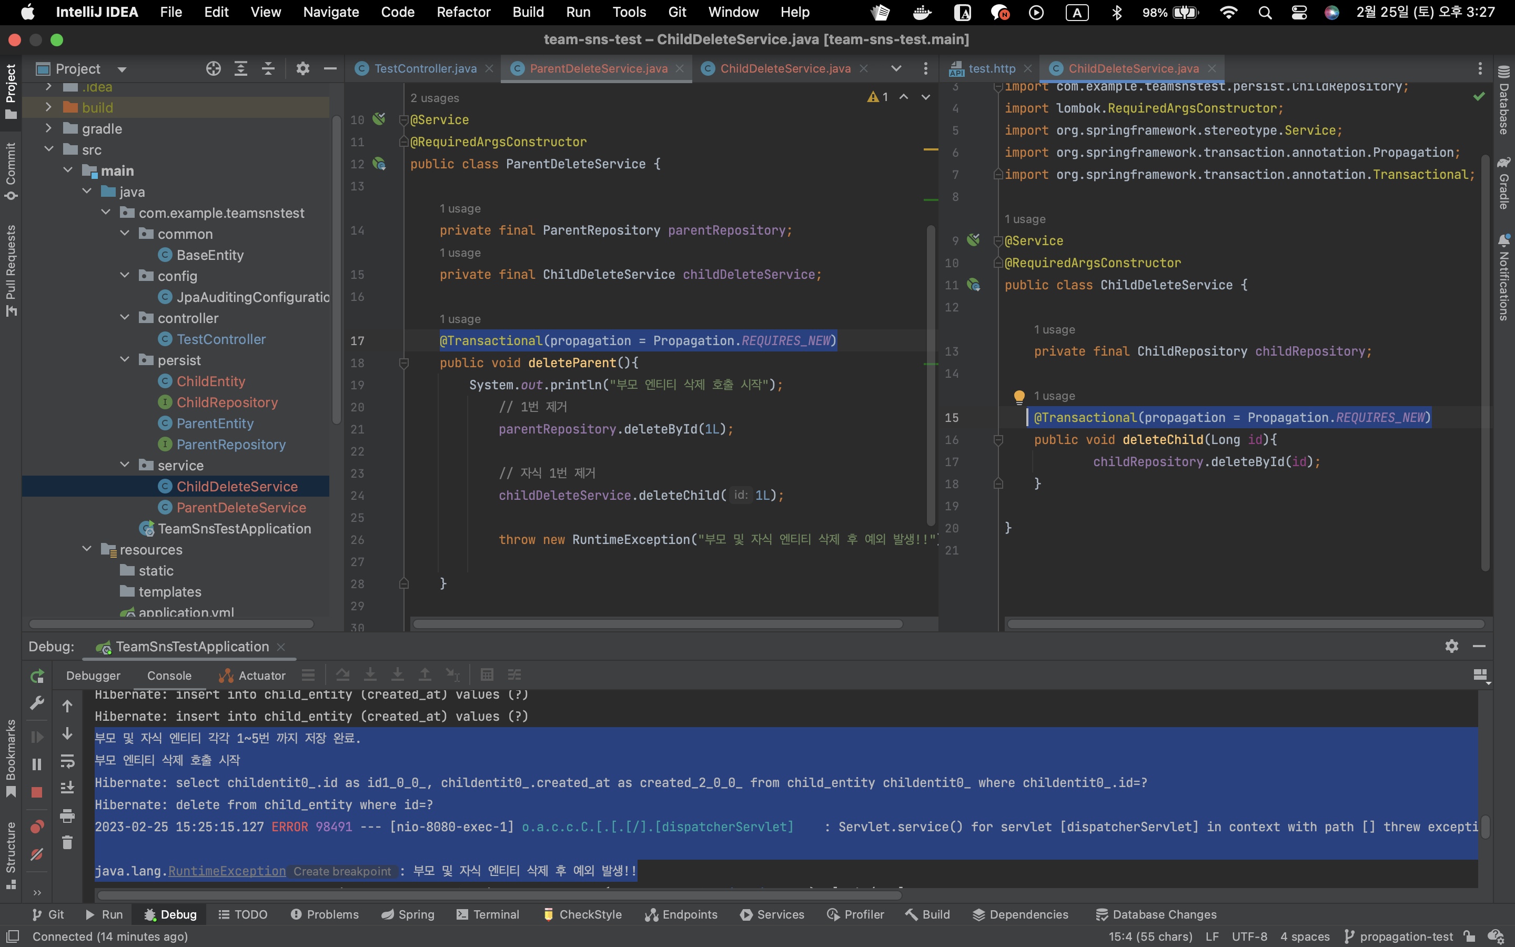Open the Gradle tool window
Screen dimensions: 1515x947
pyautogui.click(x=1504, y=183)
